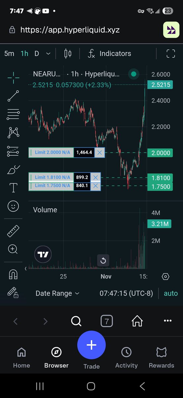This screenshot has width=183, height=398.
Task: Open the Date Range dropdown
Action: coord(57,294)
